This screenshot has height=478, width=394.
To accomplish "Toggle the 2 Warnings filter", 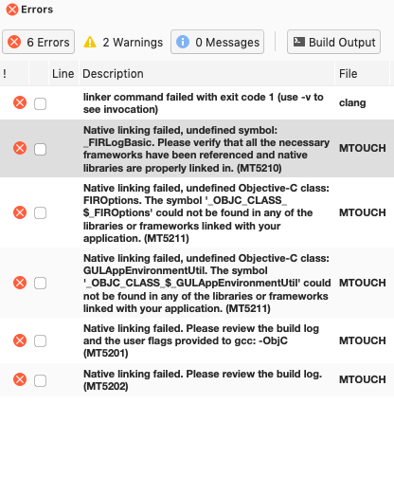I will tap(123, 42).
